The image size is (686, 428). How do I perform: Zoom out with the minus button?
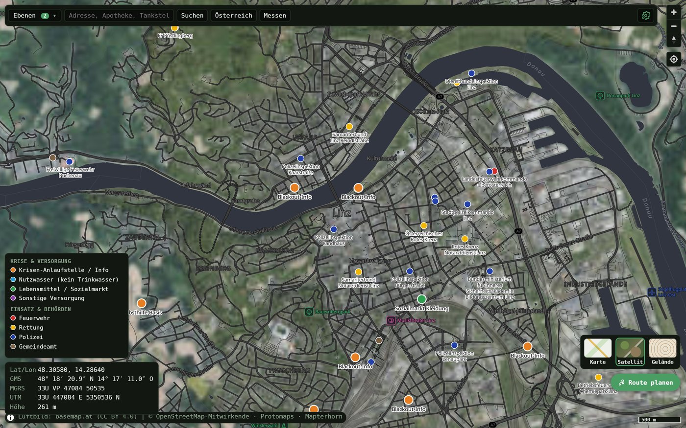674,26
